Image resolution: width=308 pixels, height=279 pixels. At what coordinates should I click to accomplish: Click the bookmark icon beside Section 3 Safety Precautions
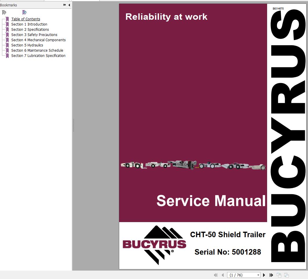(x=7, y=35)
